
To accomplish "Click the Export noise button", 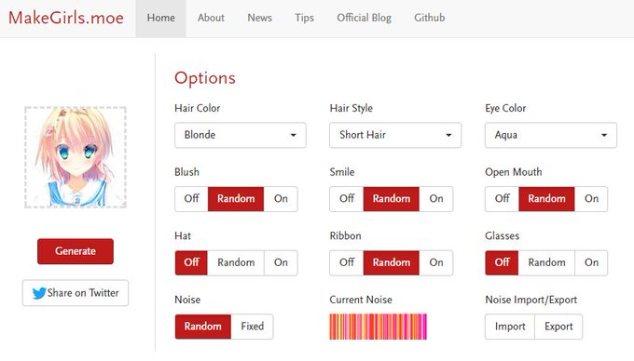I will click(x=558, y=327).
